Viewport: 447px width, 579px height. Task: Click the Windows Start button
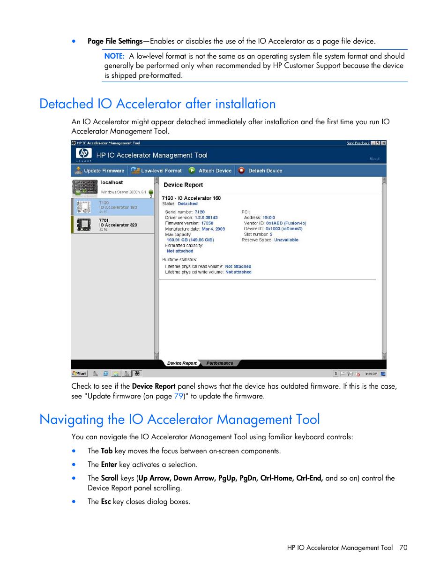coord(79,374)
